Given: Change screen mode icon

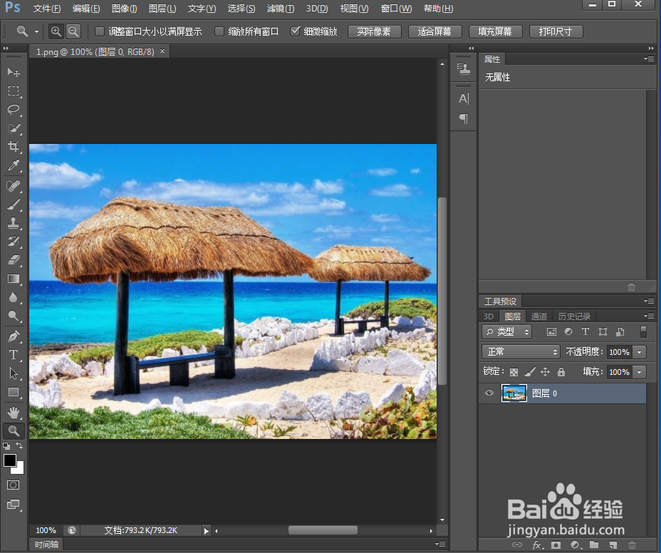Looking at the screenshot, I should pyautogui.click(x=13, y=505).
